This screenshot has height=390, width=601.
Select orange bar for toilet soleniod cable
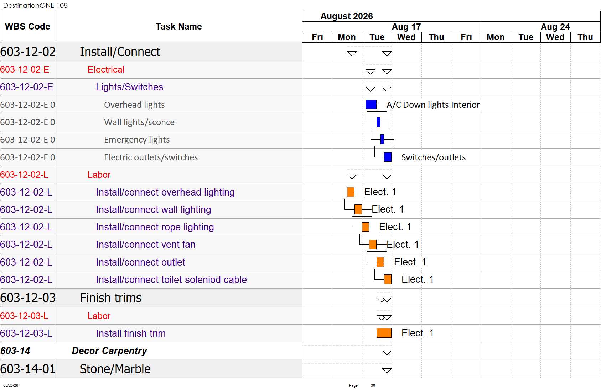coord(388,279)
